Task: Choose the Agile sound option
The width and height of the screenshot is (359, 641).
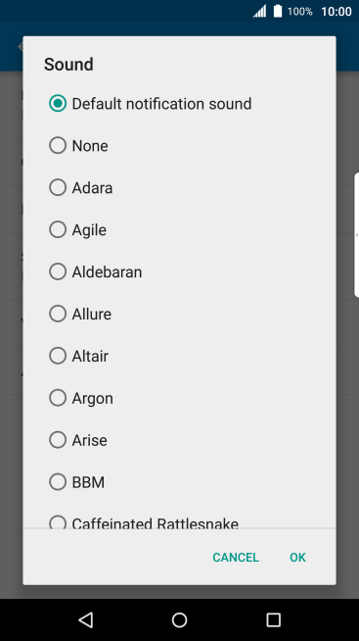Action: [x=180, y=229]
